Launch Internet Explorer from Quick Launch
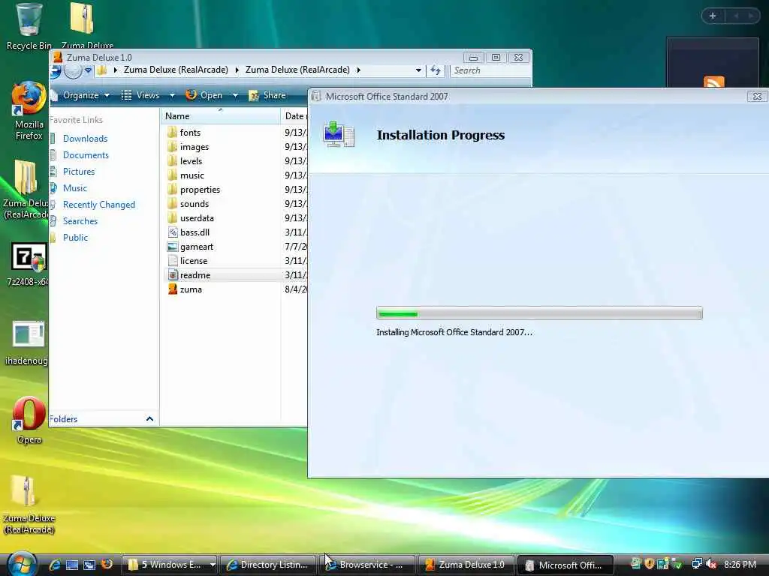This screenshot has height=576, width=769. coord(54,565)
